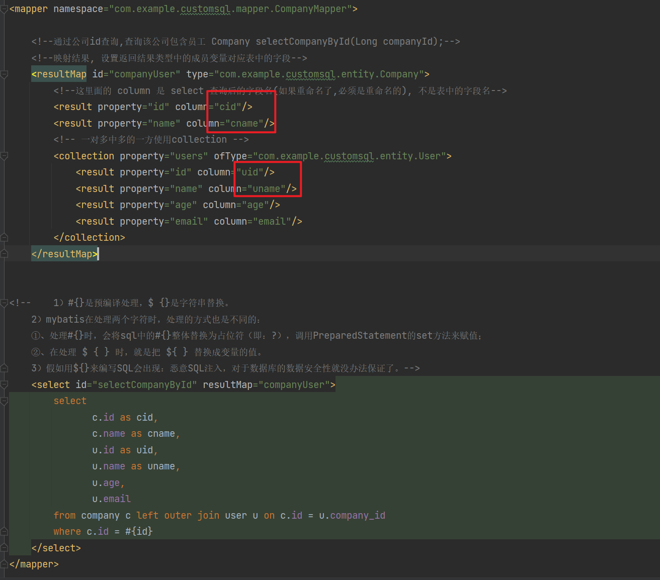Click the lone SQL keyword select line
The image size is (660, 580).
coord(70,401)
